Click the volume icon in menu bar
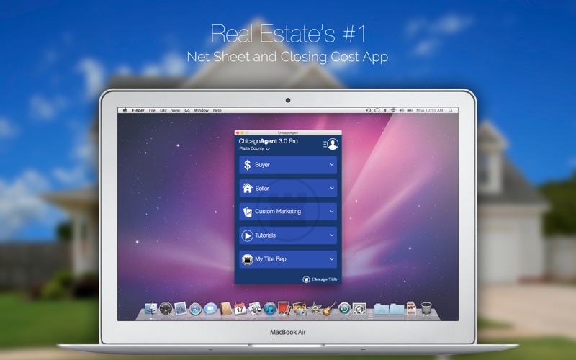The height and width of the screenshot is (360, 576). (x=402, y=110)
